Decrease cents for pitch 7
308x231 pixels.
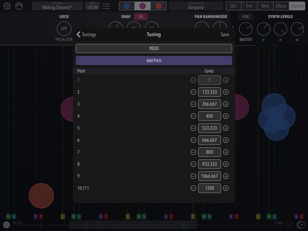[193, 152]
